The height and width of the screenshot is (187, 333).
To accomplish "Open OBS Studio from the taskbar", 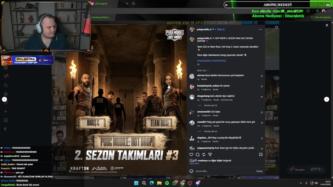I will click(190, 183).
